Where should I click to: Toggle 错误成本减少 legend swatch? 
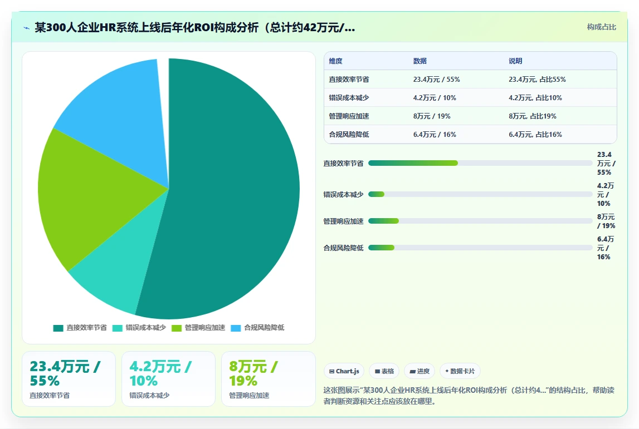pos(118,328)
